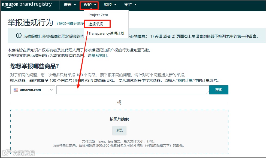Viewport: 266px width, 158px height.
Task: Open the 我的订单 link
Action: pos(185,80)
